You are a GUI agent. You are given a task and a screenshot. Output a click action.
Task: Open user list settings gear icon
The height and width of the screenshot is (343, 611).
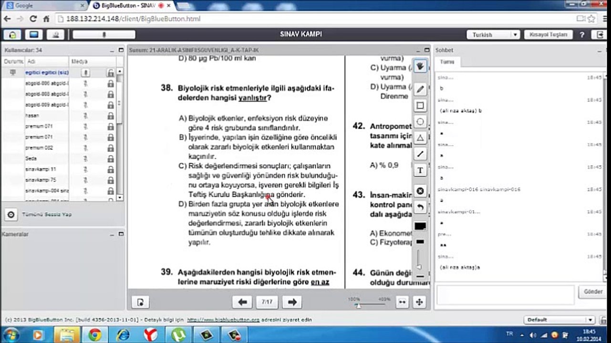[x=11, y=214]
